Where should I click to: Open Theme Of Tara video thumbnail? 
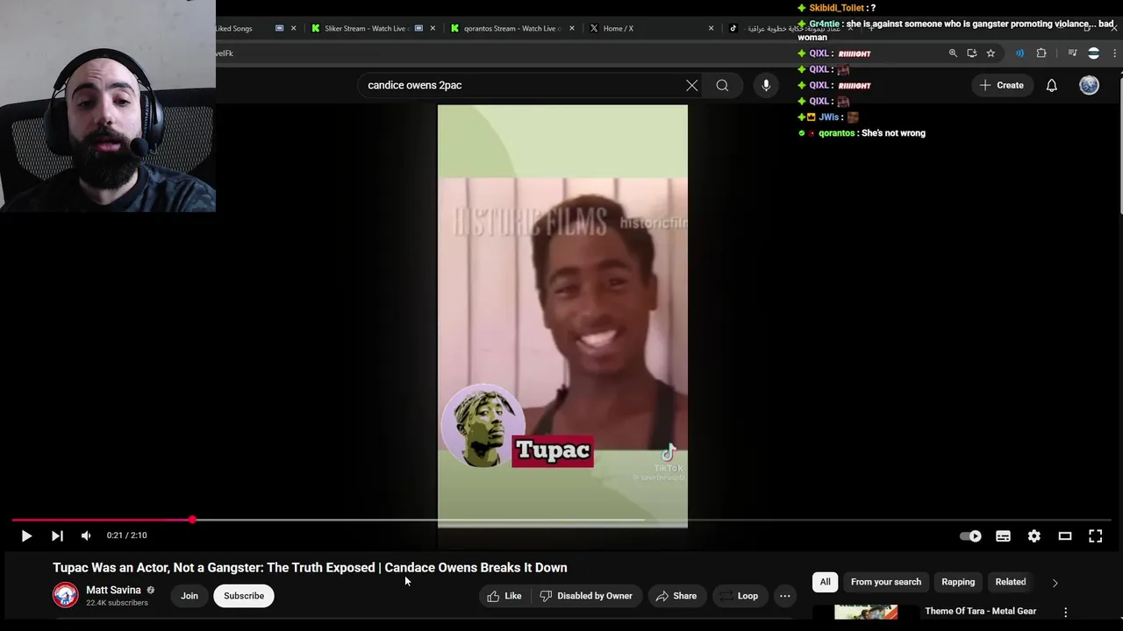[866, 613]
